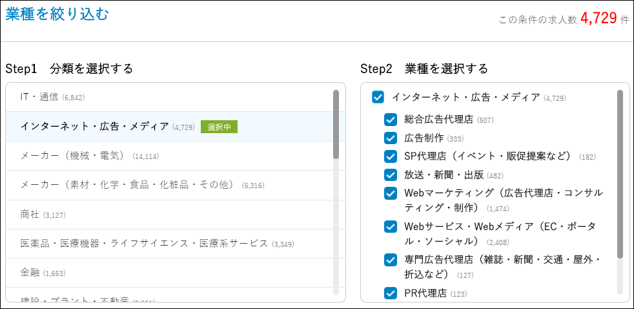Screen dimensions: 634x309
Task: Toggle the PR代理店 checkbox
Action: tap(391, 293)
